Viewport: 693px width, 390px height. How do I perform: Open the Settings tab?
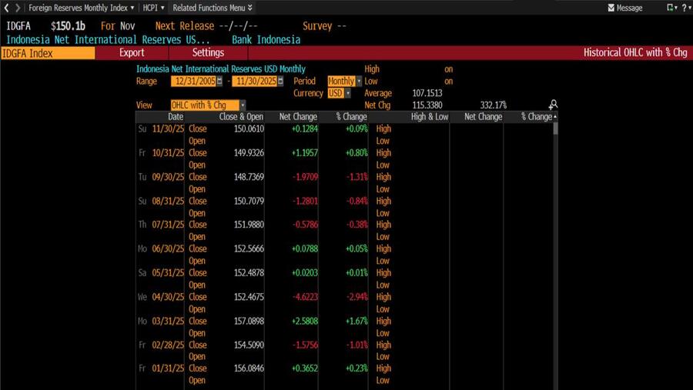[x=208, y=53]
